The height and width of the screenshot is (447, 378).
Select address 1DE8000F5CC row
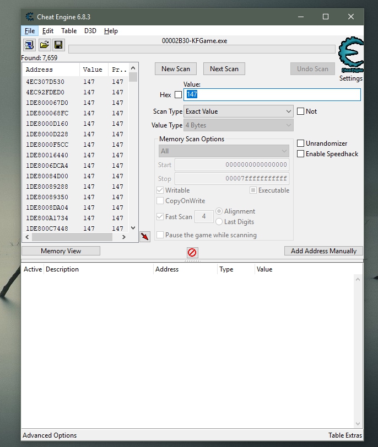(x=75, y=145)
